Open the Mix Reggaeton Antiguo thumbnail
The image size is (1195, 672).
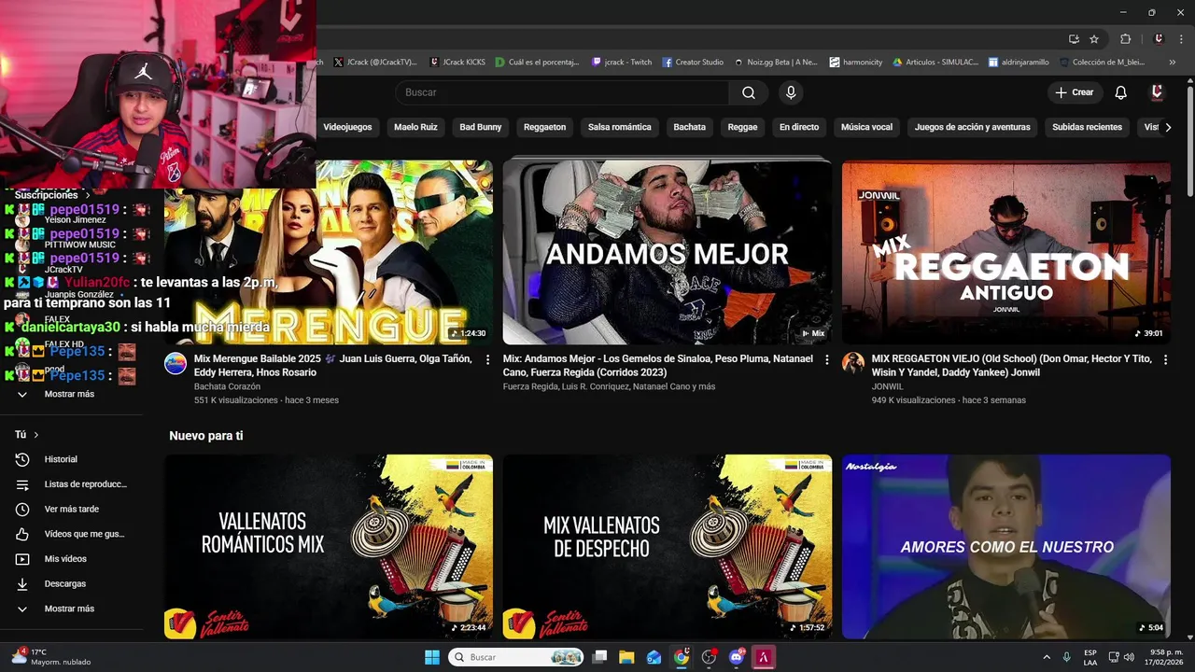coord(1005,252)
